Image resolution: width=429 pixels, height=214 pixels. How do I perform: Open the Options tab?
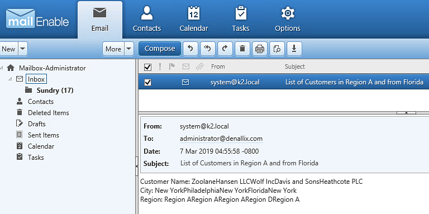[x=288, y=20]
